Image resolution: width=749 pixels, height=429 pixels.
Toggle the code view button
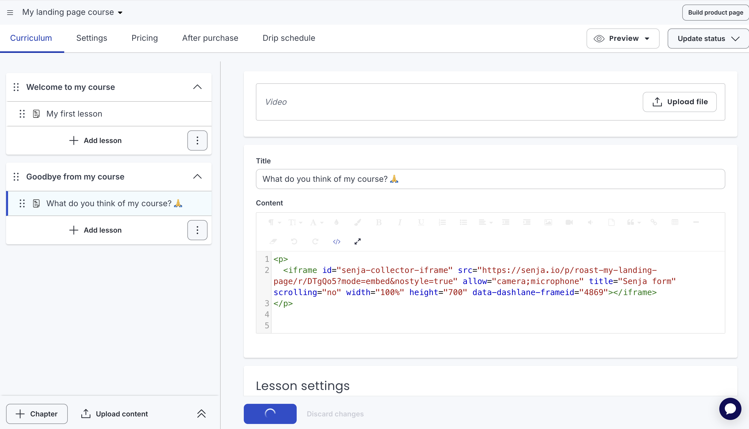tap(336, 242)
